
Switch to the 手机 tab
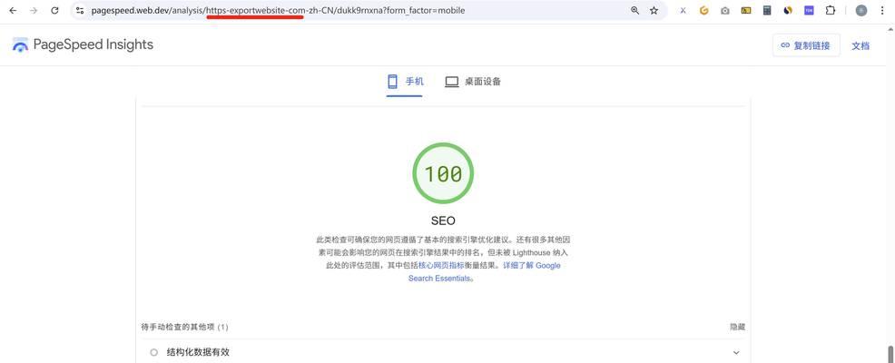pos(405,82)
